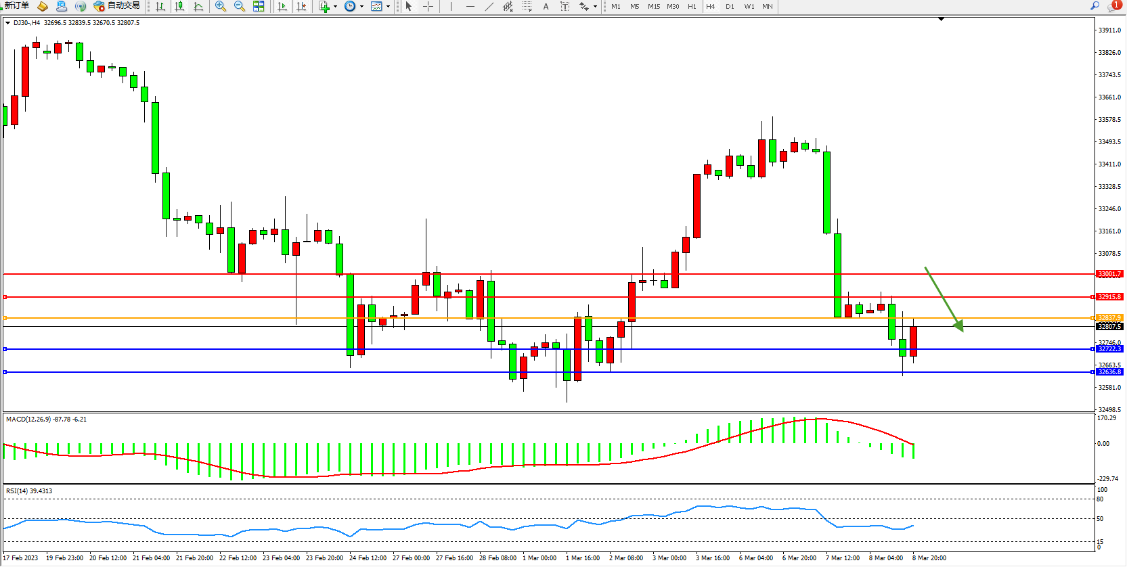Draw a trendline with the diagonal line tool
1127x567 pixels.
(489, 6)
